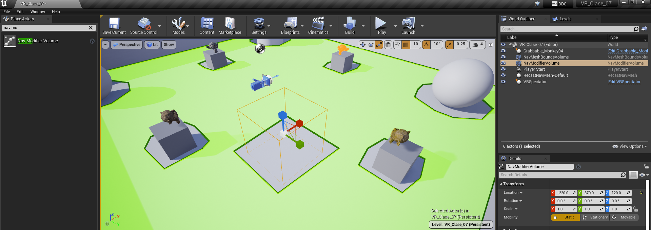Open the surface snapping options icon
This screenshot has width=651, height=230.
pyautogui.click(x=397, y=45)
